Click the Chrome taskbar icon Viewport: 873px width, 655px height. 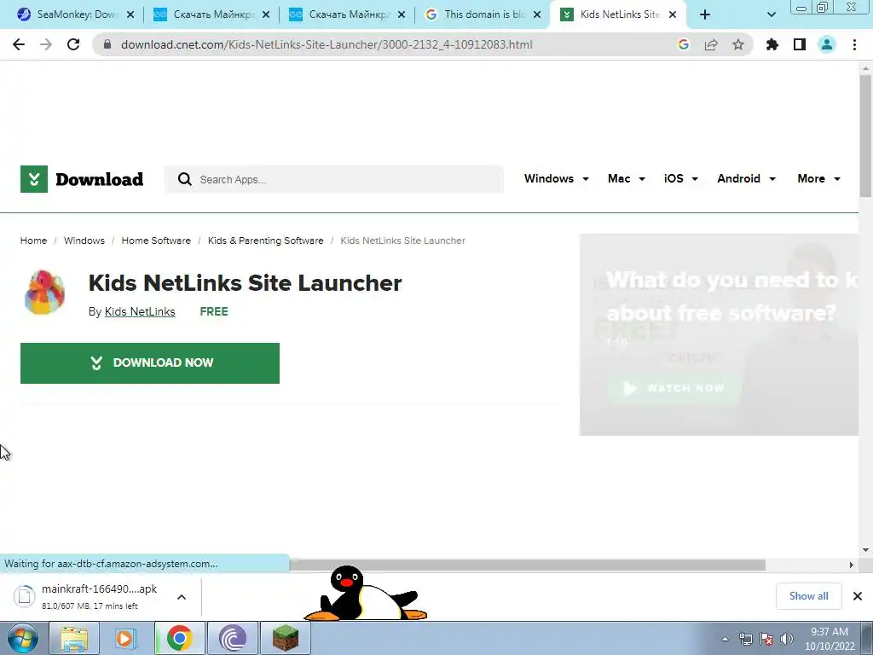(x=179, y=638)
